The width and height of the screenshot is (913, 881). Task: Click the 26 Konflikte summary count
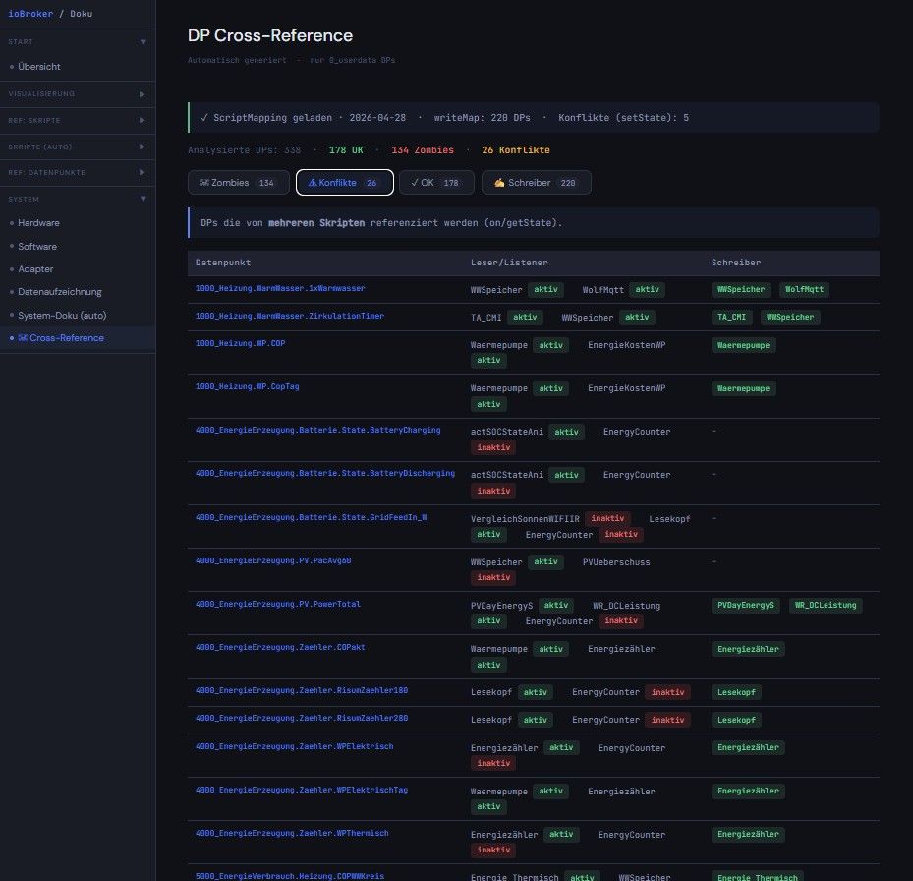[x=515, y=150]
